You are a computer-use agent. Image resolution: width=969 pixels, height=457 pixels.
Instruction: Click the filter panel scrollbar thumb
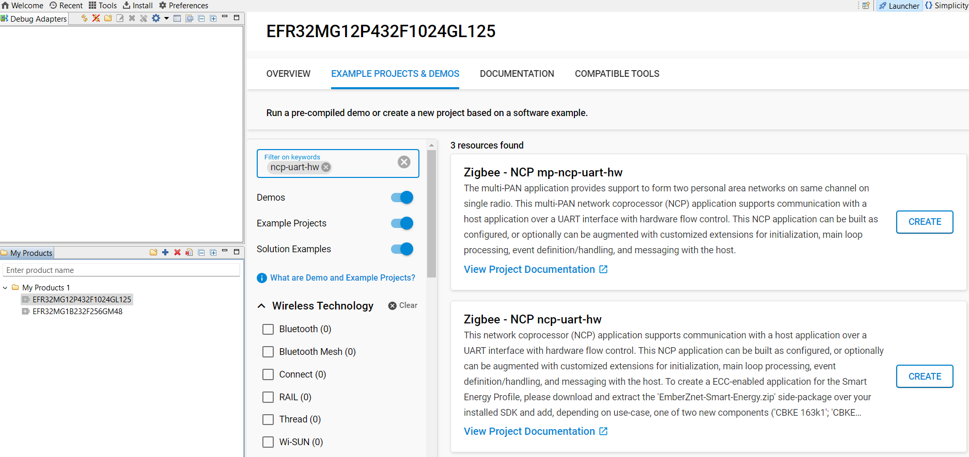click(432, 214)
